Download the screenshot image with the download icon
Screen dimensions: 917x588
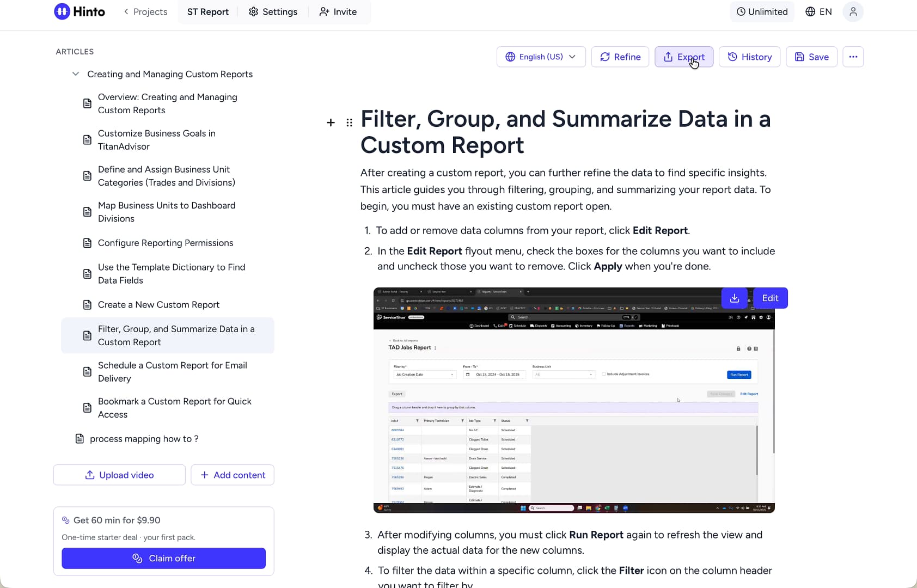734,298
